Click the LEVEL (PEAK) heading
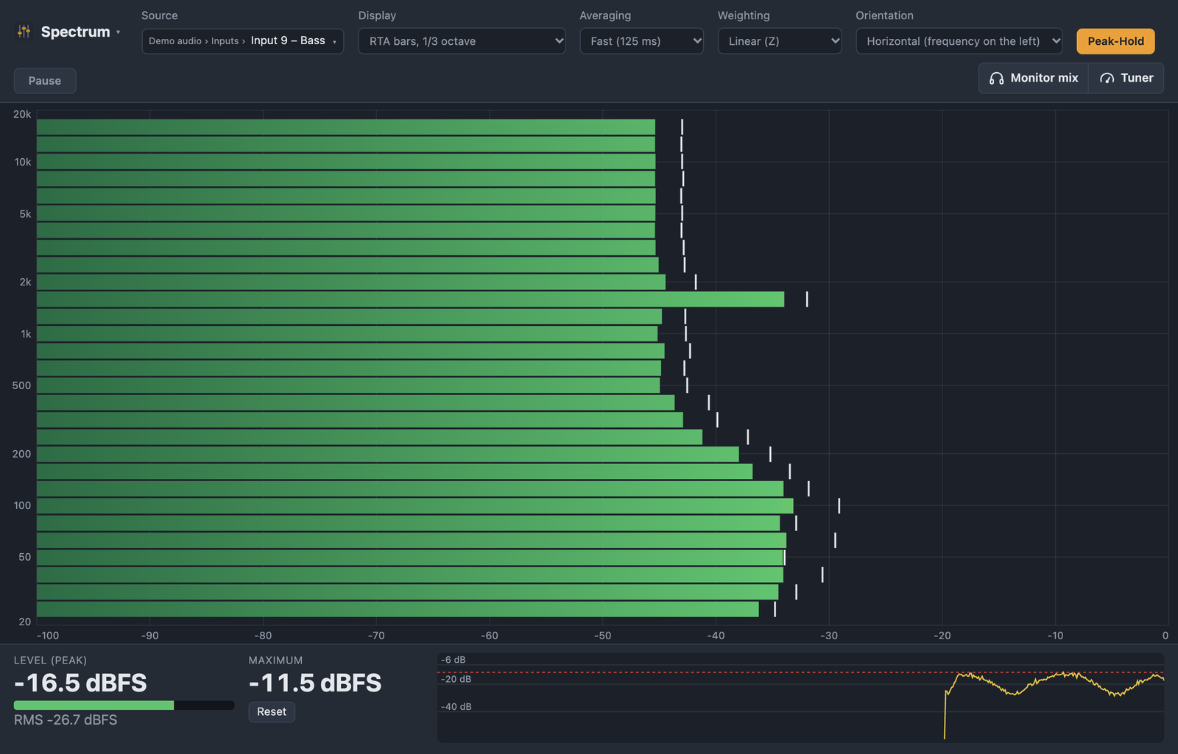Image resolution: width=1178 pixels, height=754 pixels. click(x=50, y=661)
